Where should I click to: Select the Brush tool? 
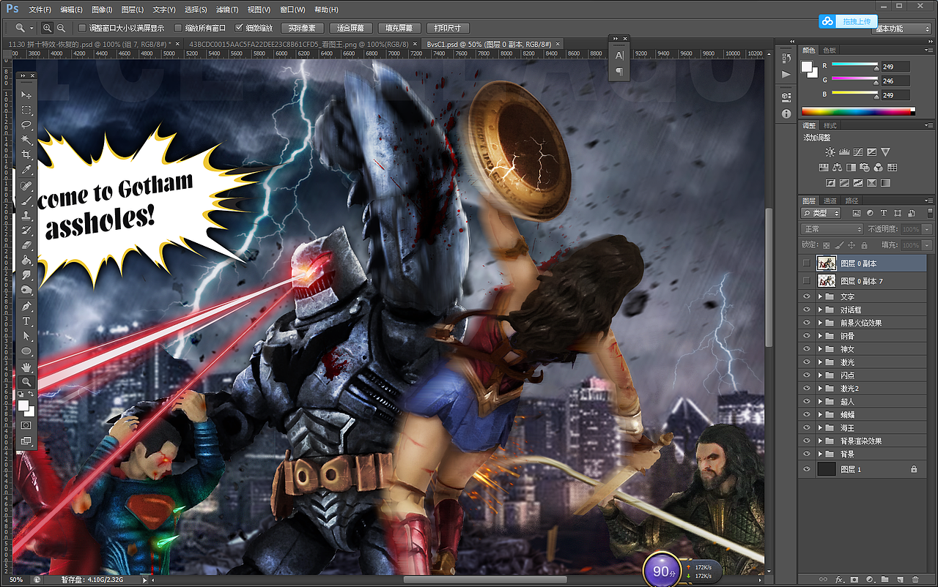click(x=26, y=201)
